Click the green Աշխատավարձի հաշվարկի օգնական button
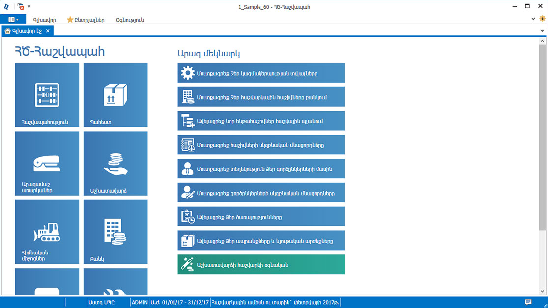The height and width of the screenshot is (308, 548). (x=261, y=264)
